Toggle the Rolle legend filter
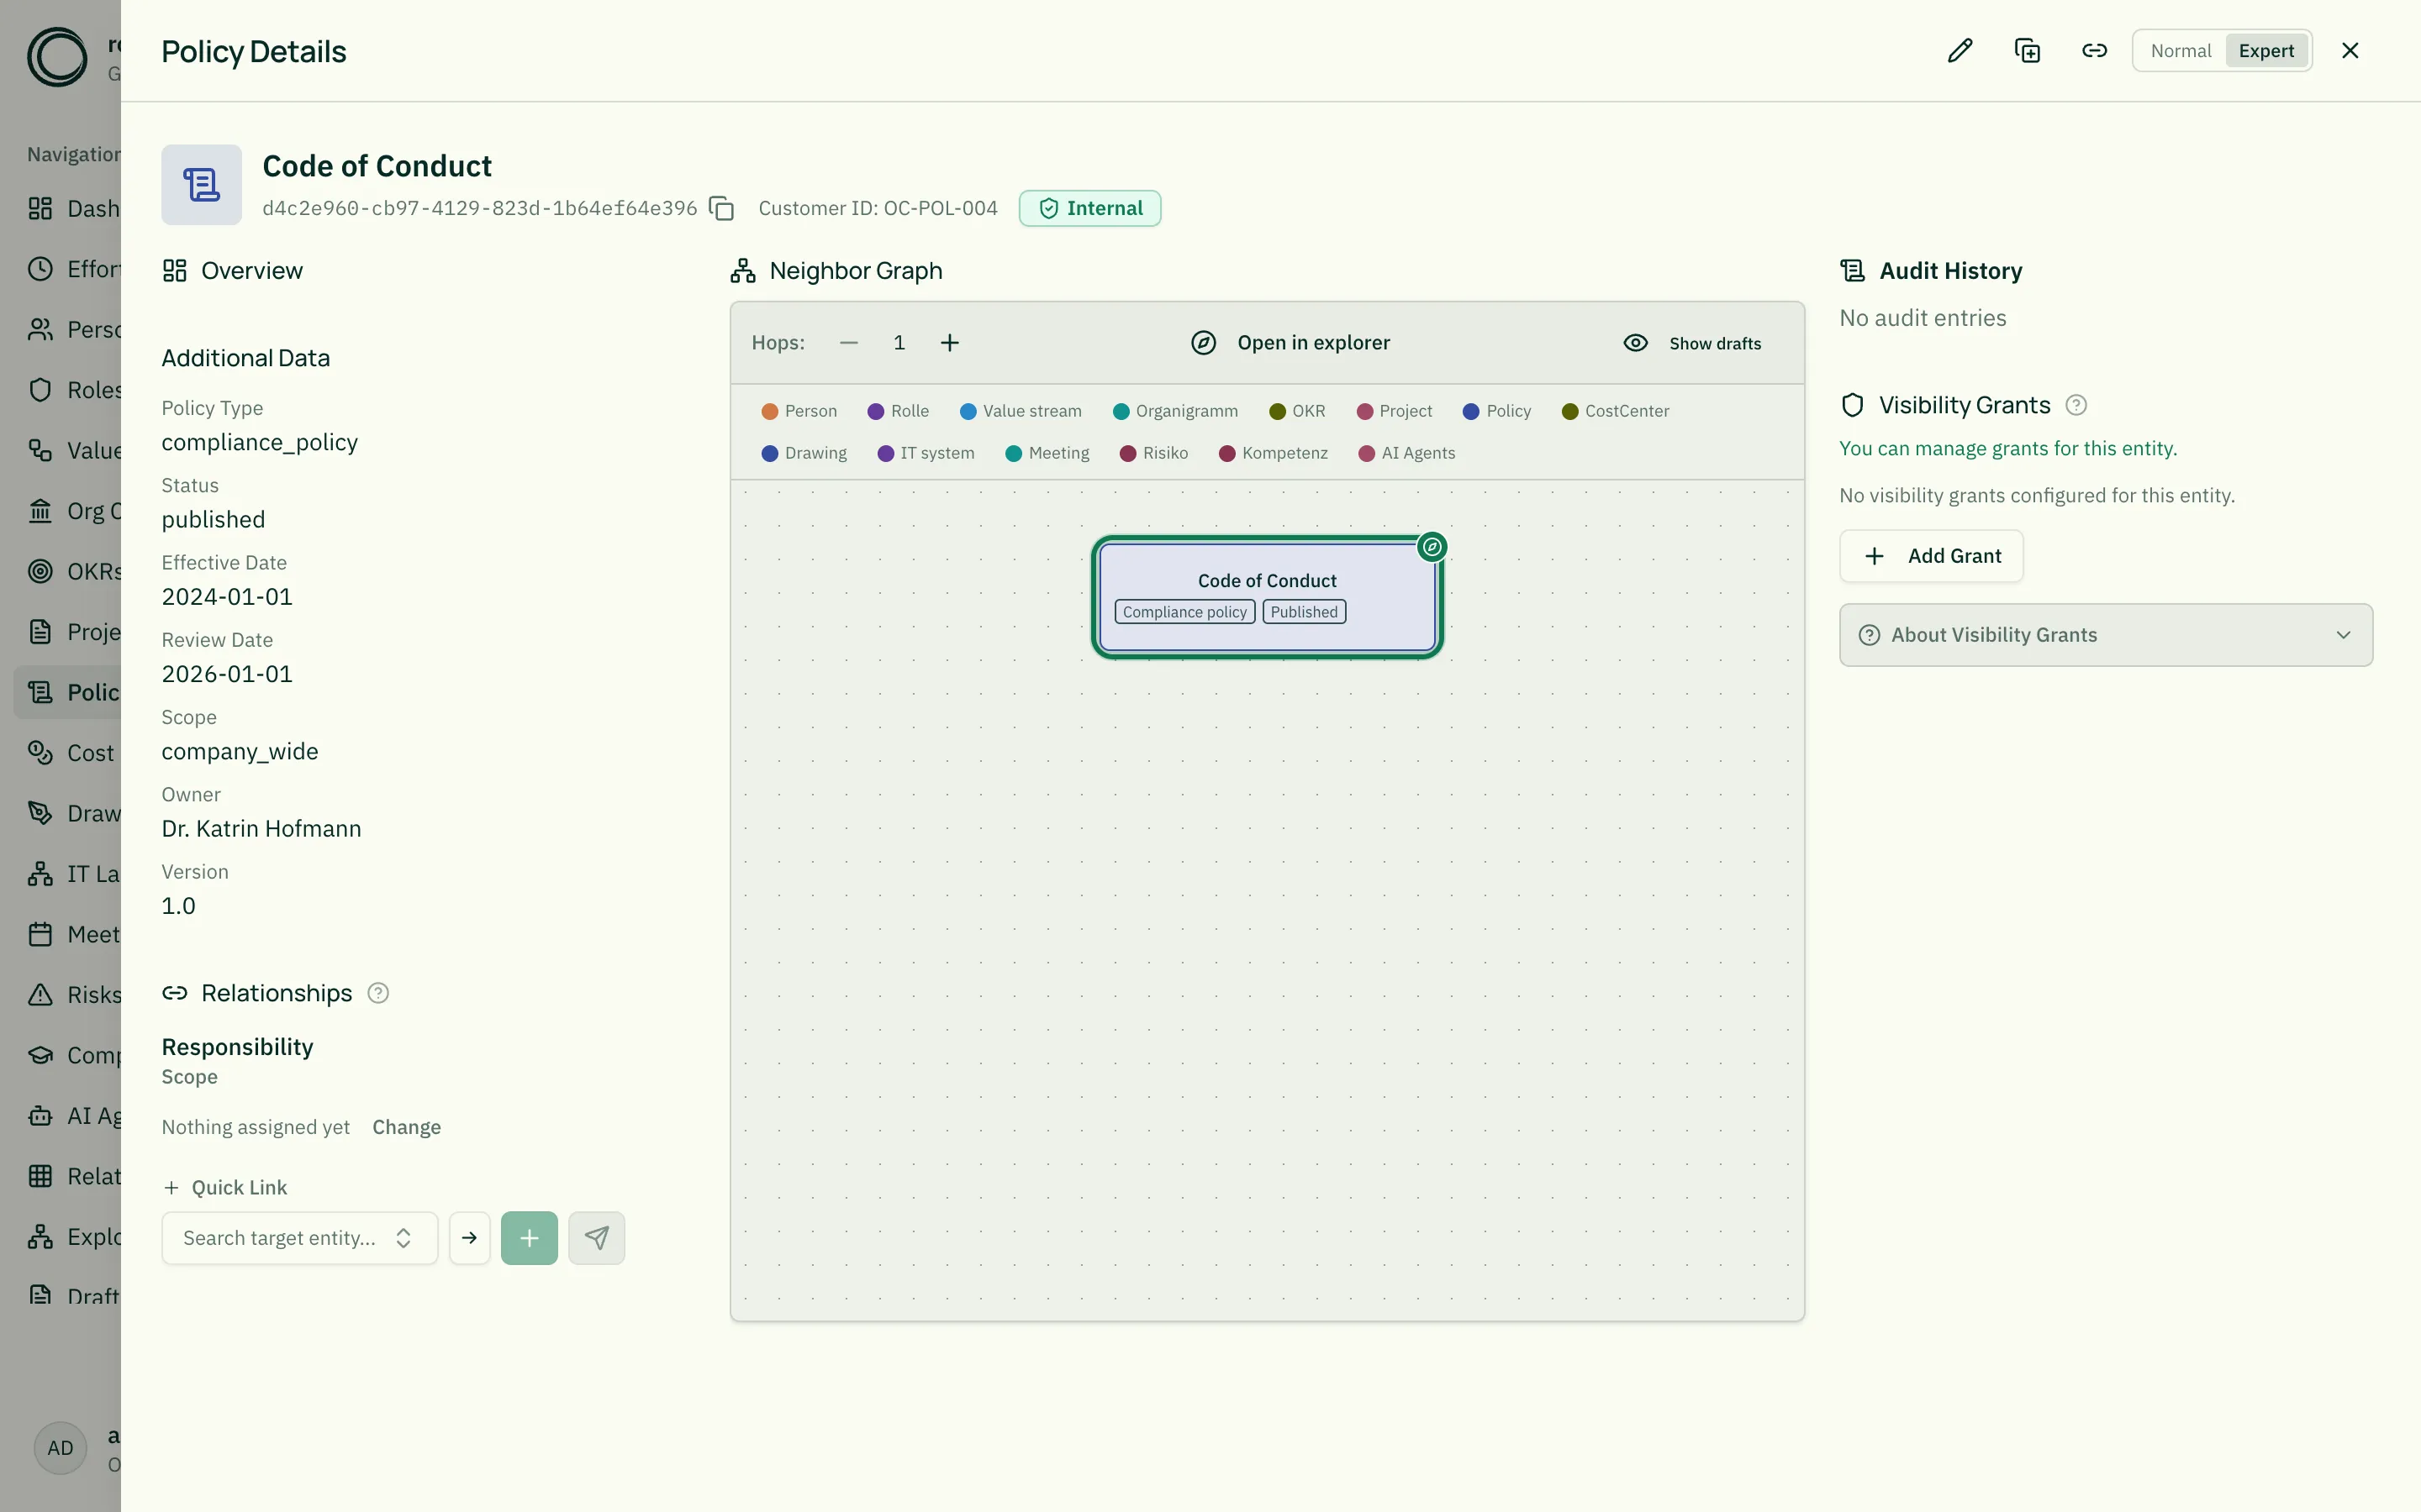This screenshot has width=2421, height=1512. pos(898,411)
